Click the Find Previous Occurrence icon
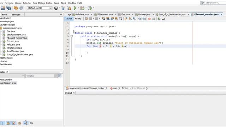Viewport: 226px width, 127px height. coord(108,19)
